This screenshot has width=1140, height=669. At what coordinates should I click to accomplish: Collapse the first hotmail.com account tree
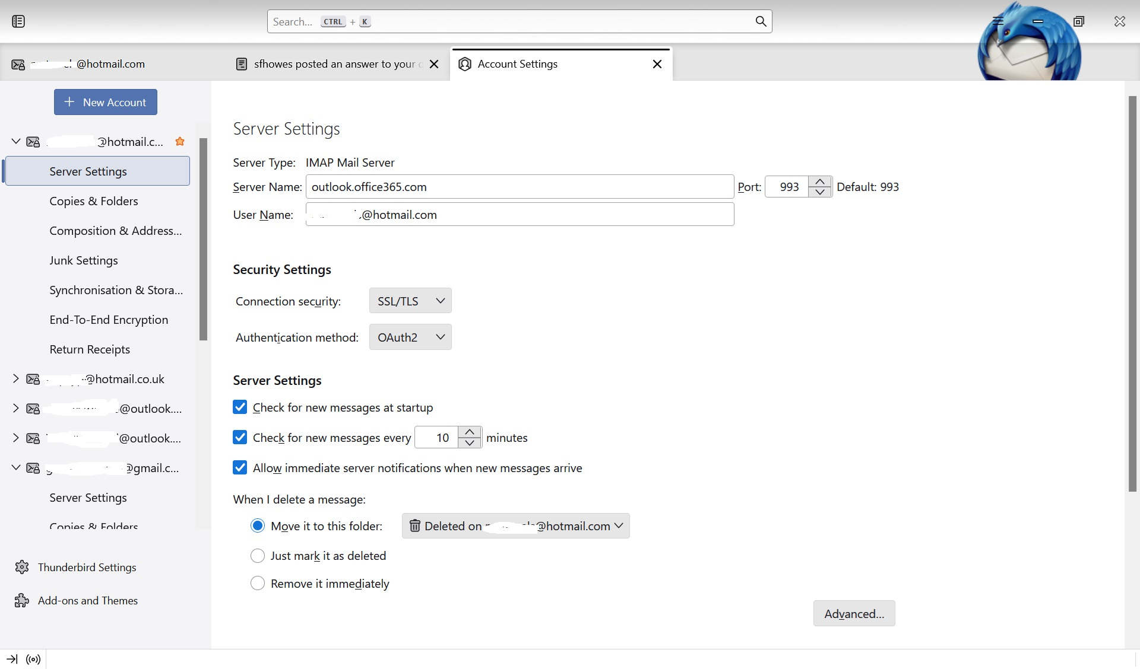[x=16, y=141]
